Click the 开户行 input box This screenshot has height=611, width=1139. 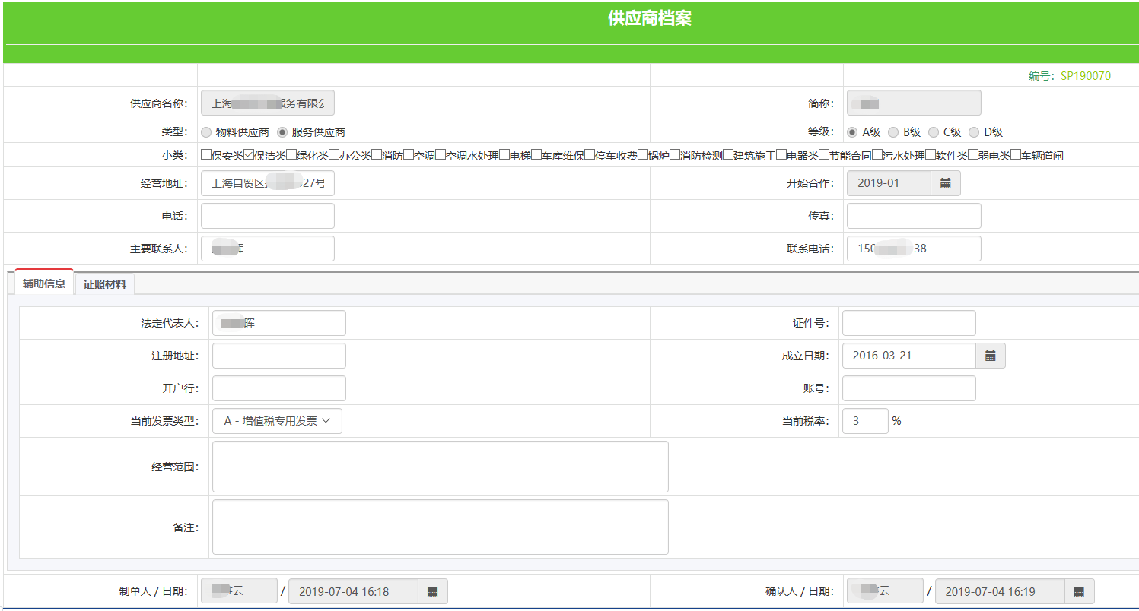tap(278, 388)
